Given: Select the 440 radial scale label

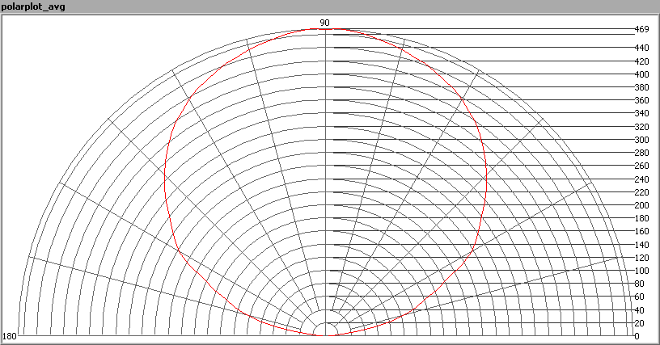Looking at the screenshot, I should pyautogui.click(x=641, y=48).
